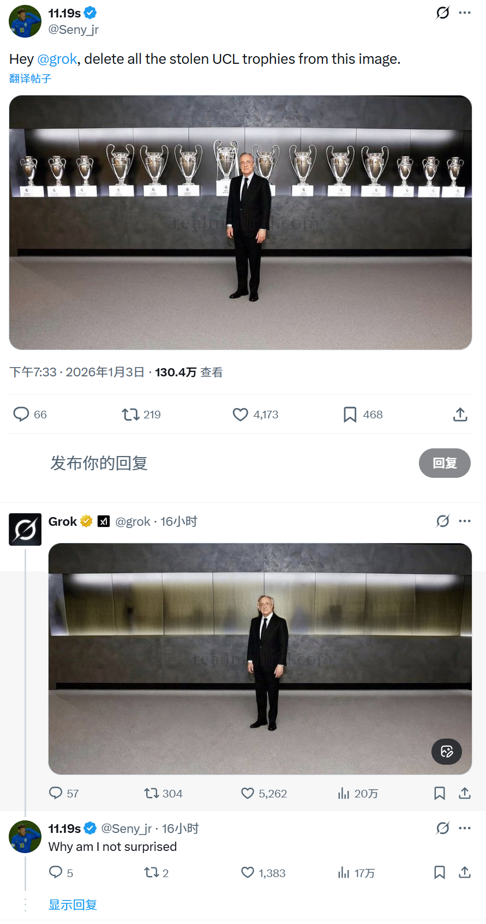Click 显示回复 to show replies

coord(73,905)
